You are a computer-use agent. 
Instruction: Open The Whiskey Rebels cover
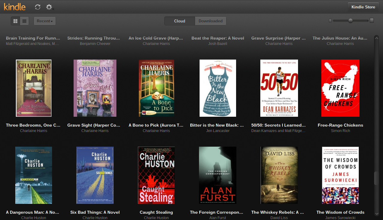tap(279, 175)
